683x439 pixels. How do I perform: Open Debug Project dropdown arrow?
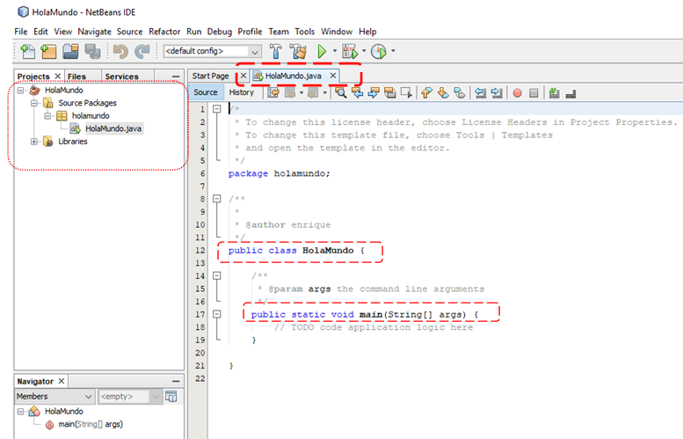364,51
